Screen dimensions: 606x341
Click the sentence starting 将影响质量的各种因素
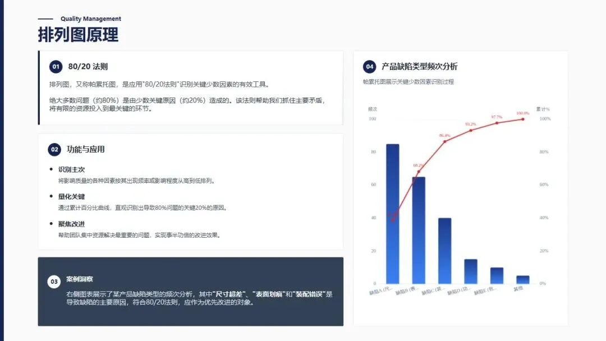pyautogui.click(x=136, y=181)
